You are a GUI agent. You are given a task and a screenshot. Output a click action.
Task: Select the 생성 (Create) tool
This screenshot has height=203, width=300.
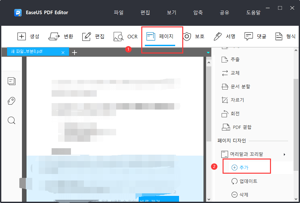(x=28, y=36)
